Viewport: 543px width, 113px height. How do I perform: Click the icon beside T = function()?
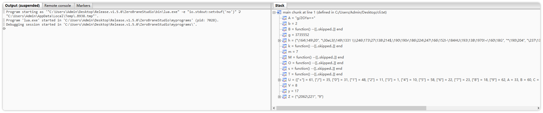(x=284, y=74)
